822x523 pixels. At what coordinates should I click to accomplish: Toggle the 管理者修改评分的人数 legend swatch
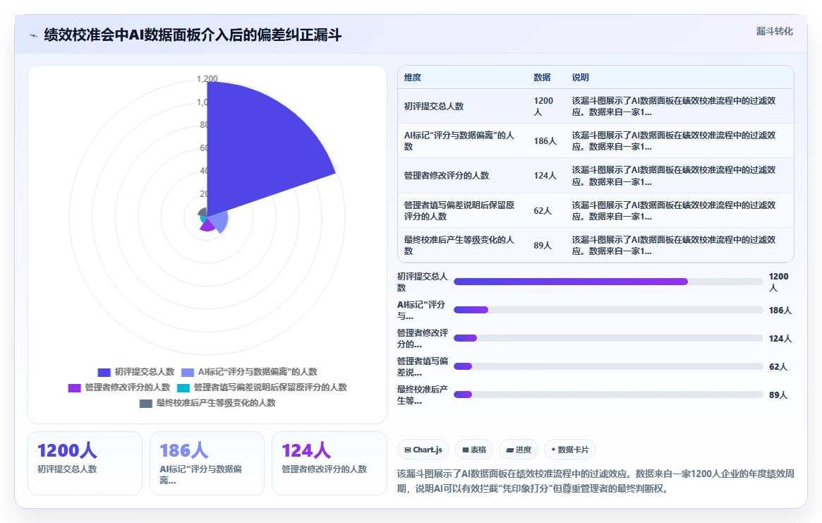coord(74,388)
